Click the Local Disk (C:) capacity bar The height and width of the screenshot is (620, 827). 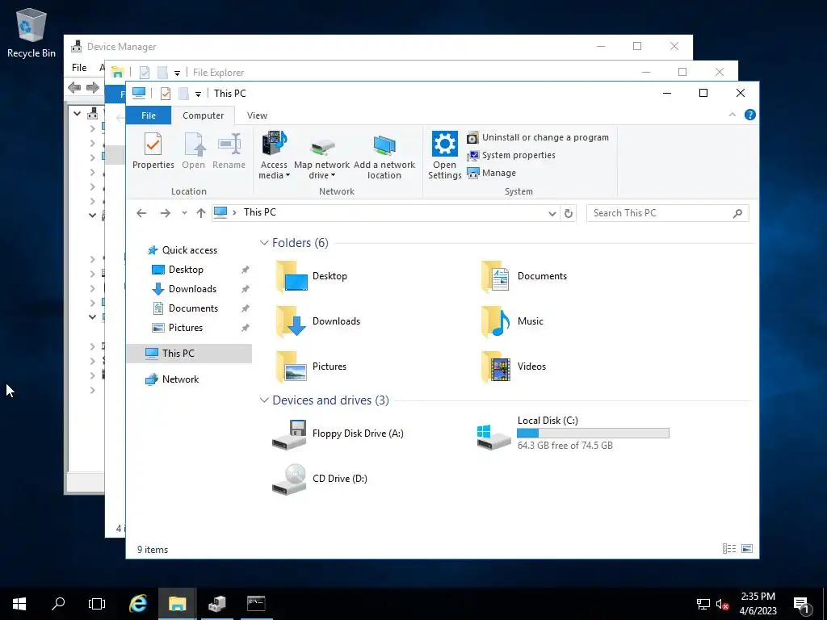(x=593, y=433)
